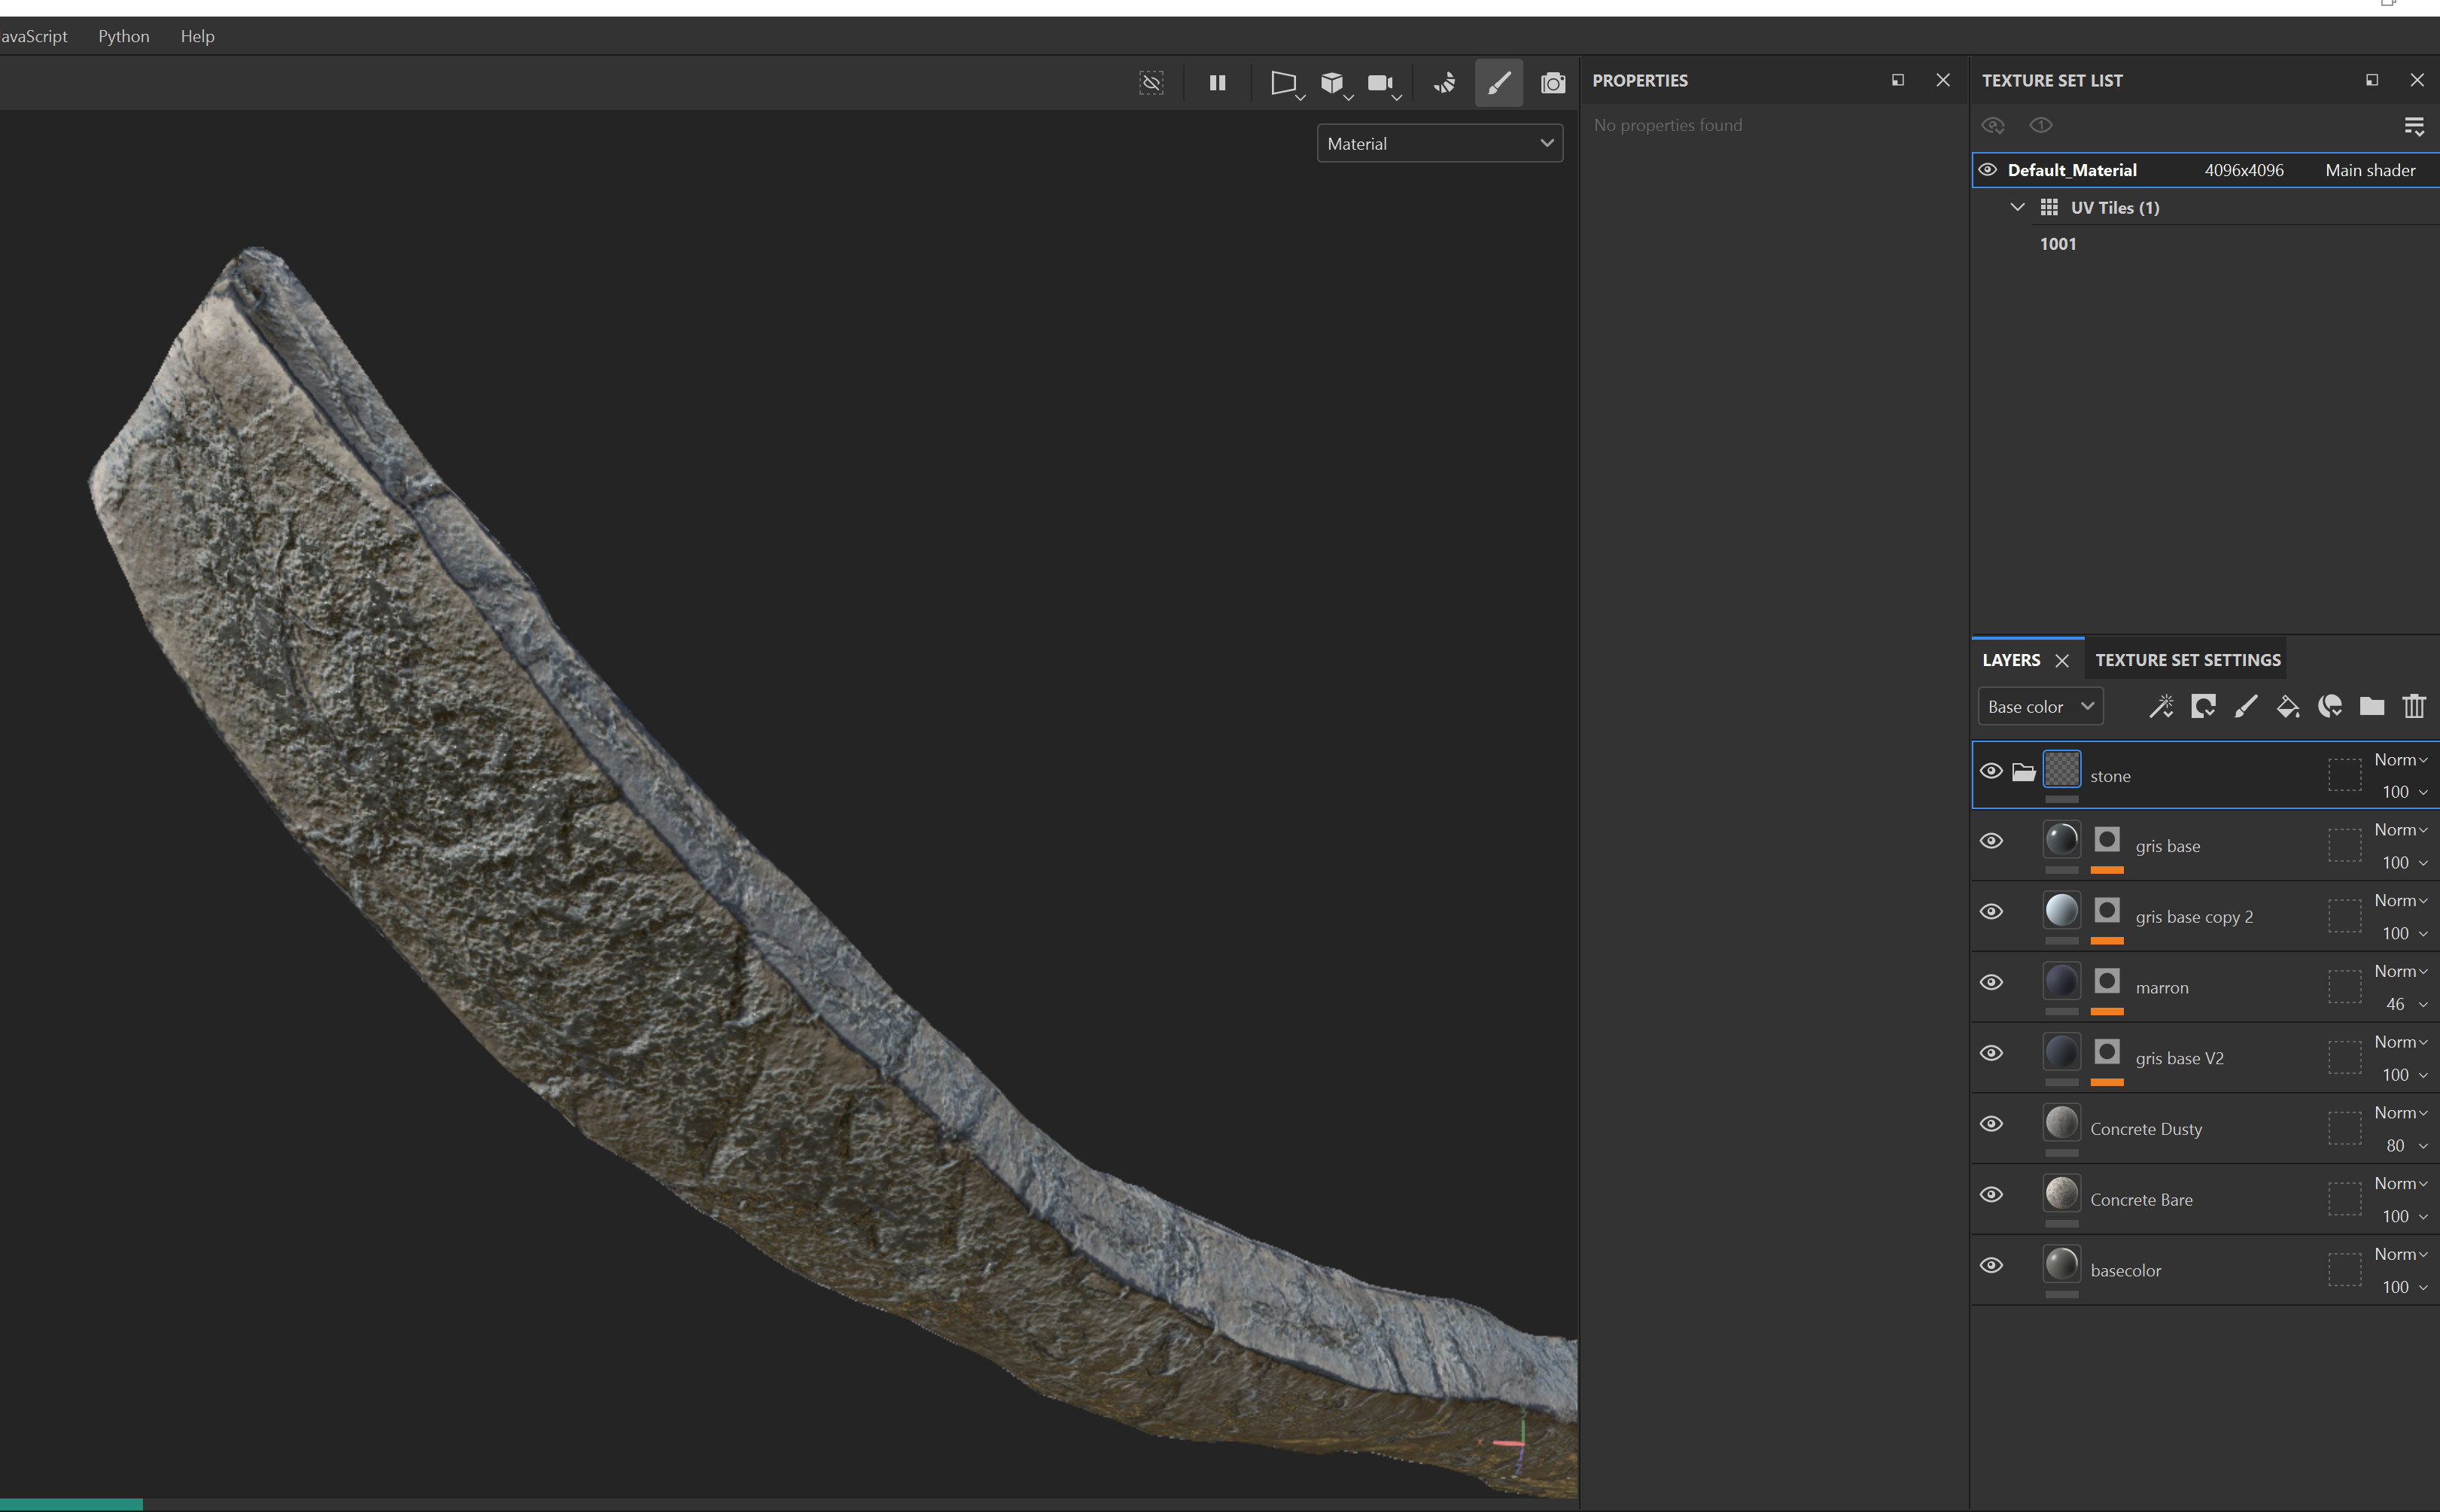
Task: Click the show-one eye icon in Texture Set List
Action: 2041,125
